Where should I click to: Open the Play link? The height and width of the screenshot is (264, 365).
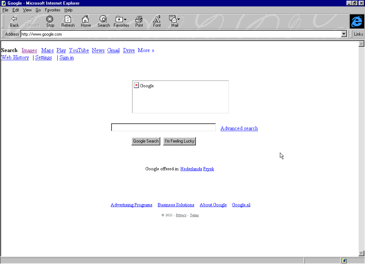click(x=61, y=50)
